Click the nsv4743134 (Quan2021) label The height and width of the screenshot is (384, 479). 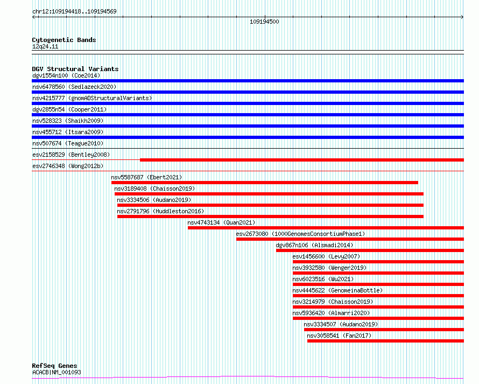pyautogui.click(x=221, y=222)
